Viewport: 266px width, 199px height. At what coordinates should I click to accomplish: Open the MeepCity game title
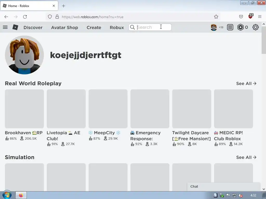click(104, 133)
